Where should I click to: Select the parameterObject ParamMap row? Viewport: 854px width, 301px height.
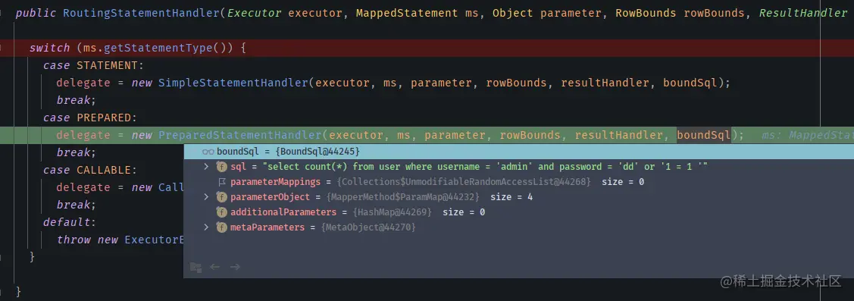tap(518, 197)
